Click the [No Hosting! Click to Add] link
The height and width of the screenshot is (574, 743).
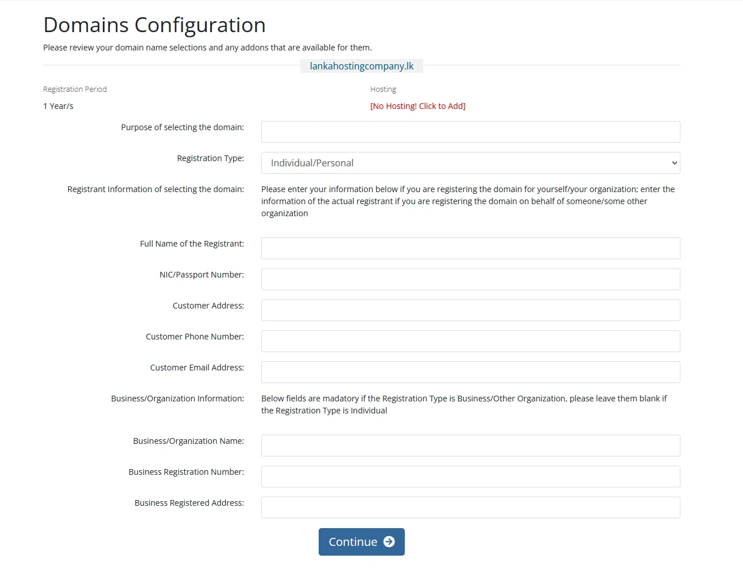coord(418,106)
